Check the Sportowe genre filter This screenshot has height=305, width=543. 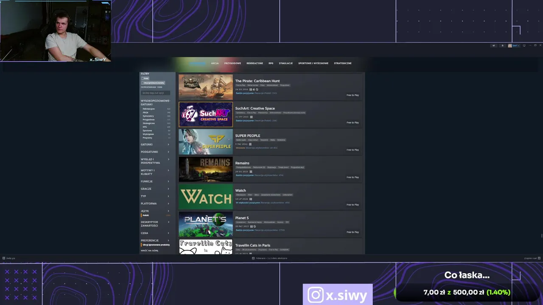click(156, 130)
